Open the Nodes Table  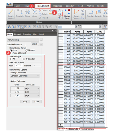67,14
